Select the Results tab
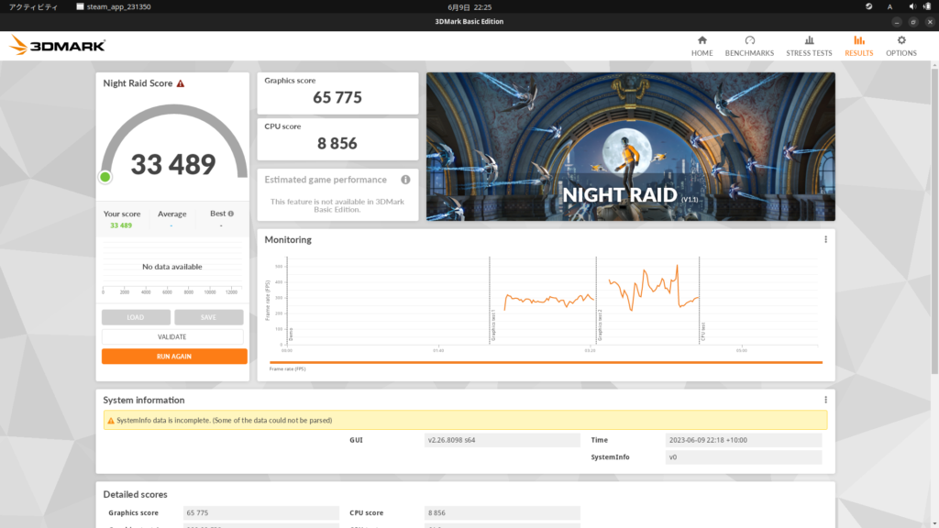Image resolution: width=939 pixels, height=528 pixels. tap(858, 46)
